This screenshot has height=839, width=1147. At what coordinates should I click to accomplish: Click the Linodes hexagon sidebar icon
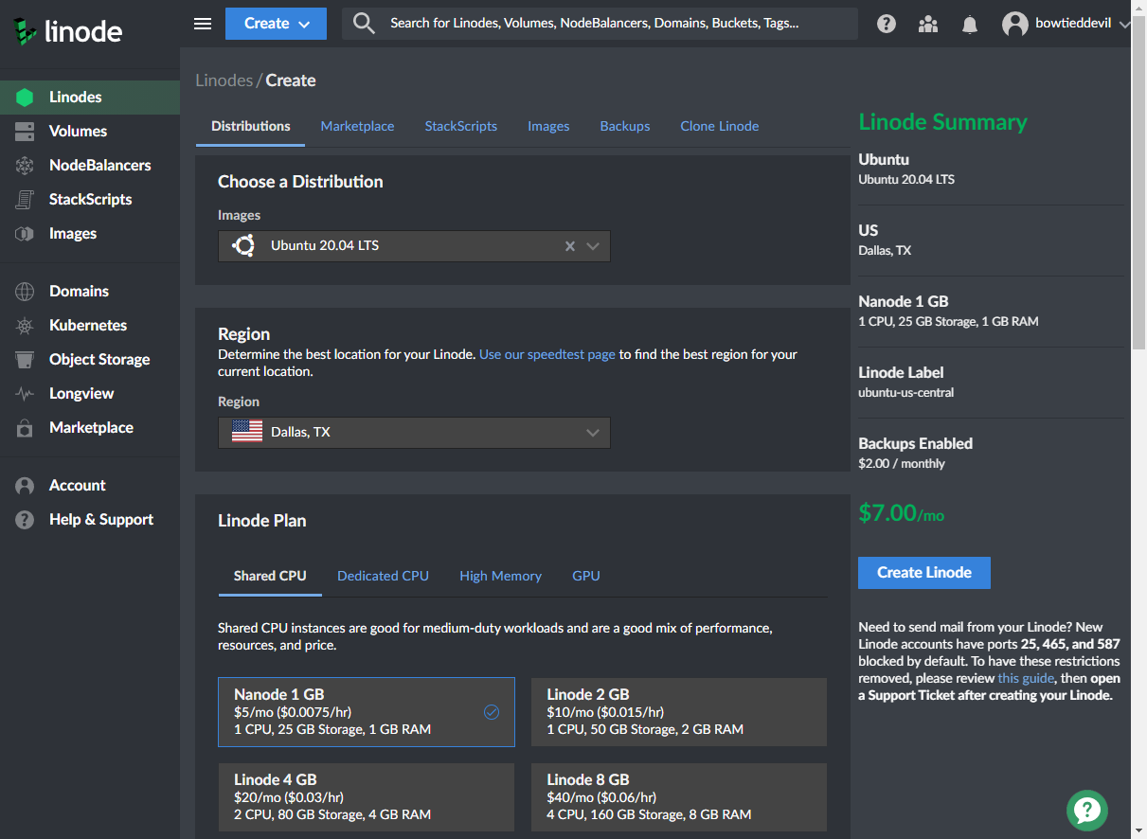(25, 98)
